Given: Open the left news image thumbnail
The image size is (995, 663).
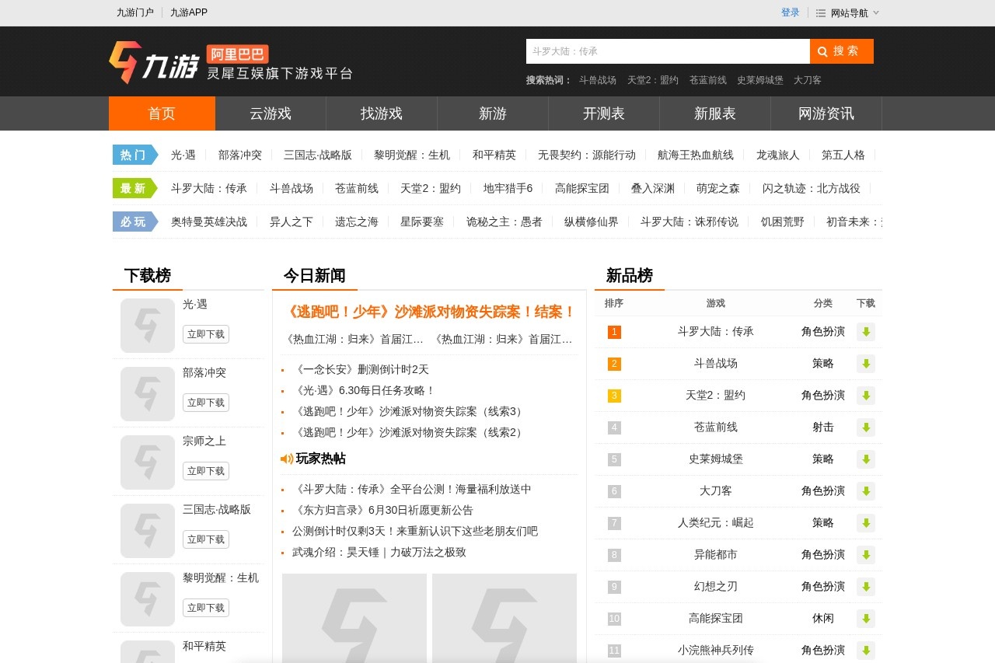Looking at the screenshot, I should pyautogui.click(x=354, y=618).
